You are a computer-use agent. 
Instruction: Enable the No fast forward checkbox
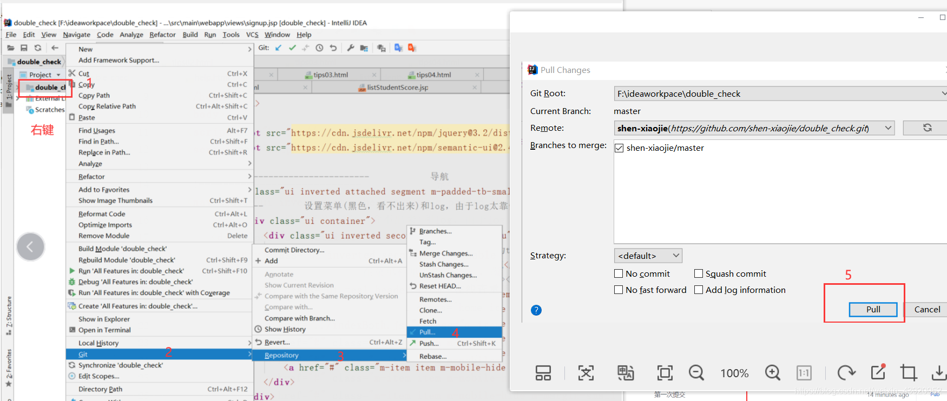619,290
